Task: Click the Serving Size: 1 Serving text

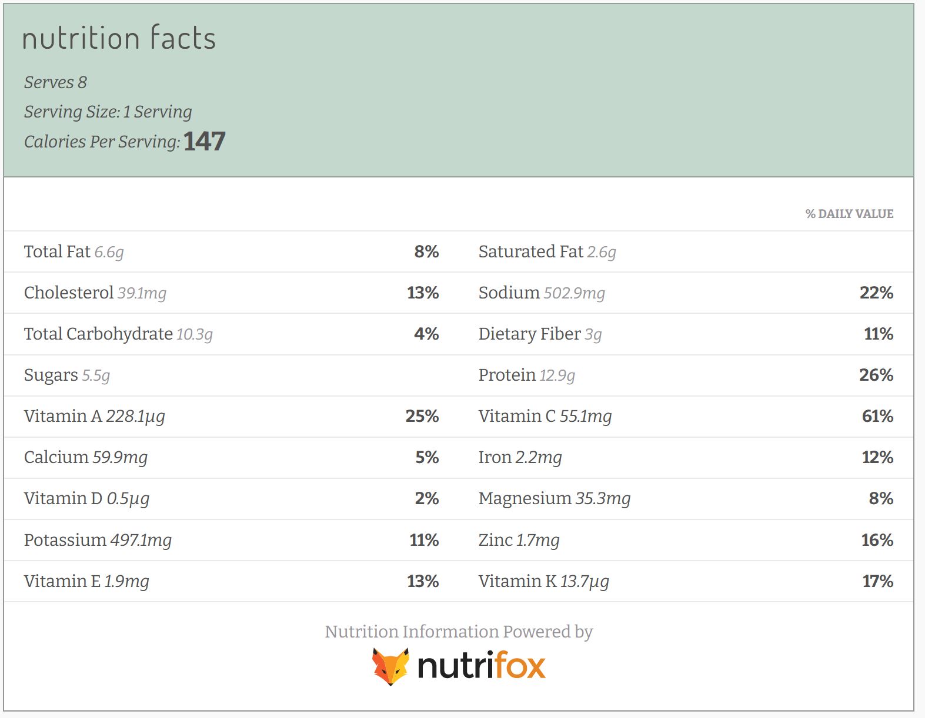Action: [108, 112]
